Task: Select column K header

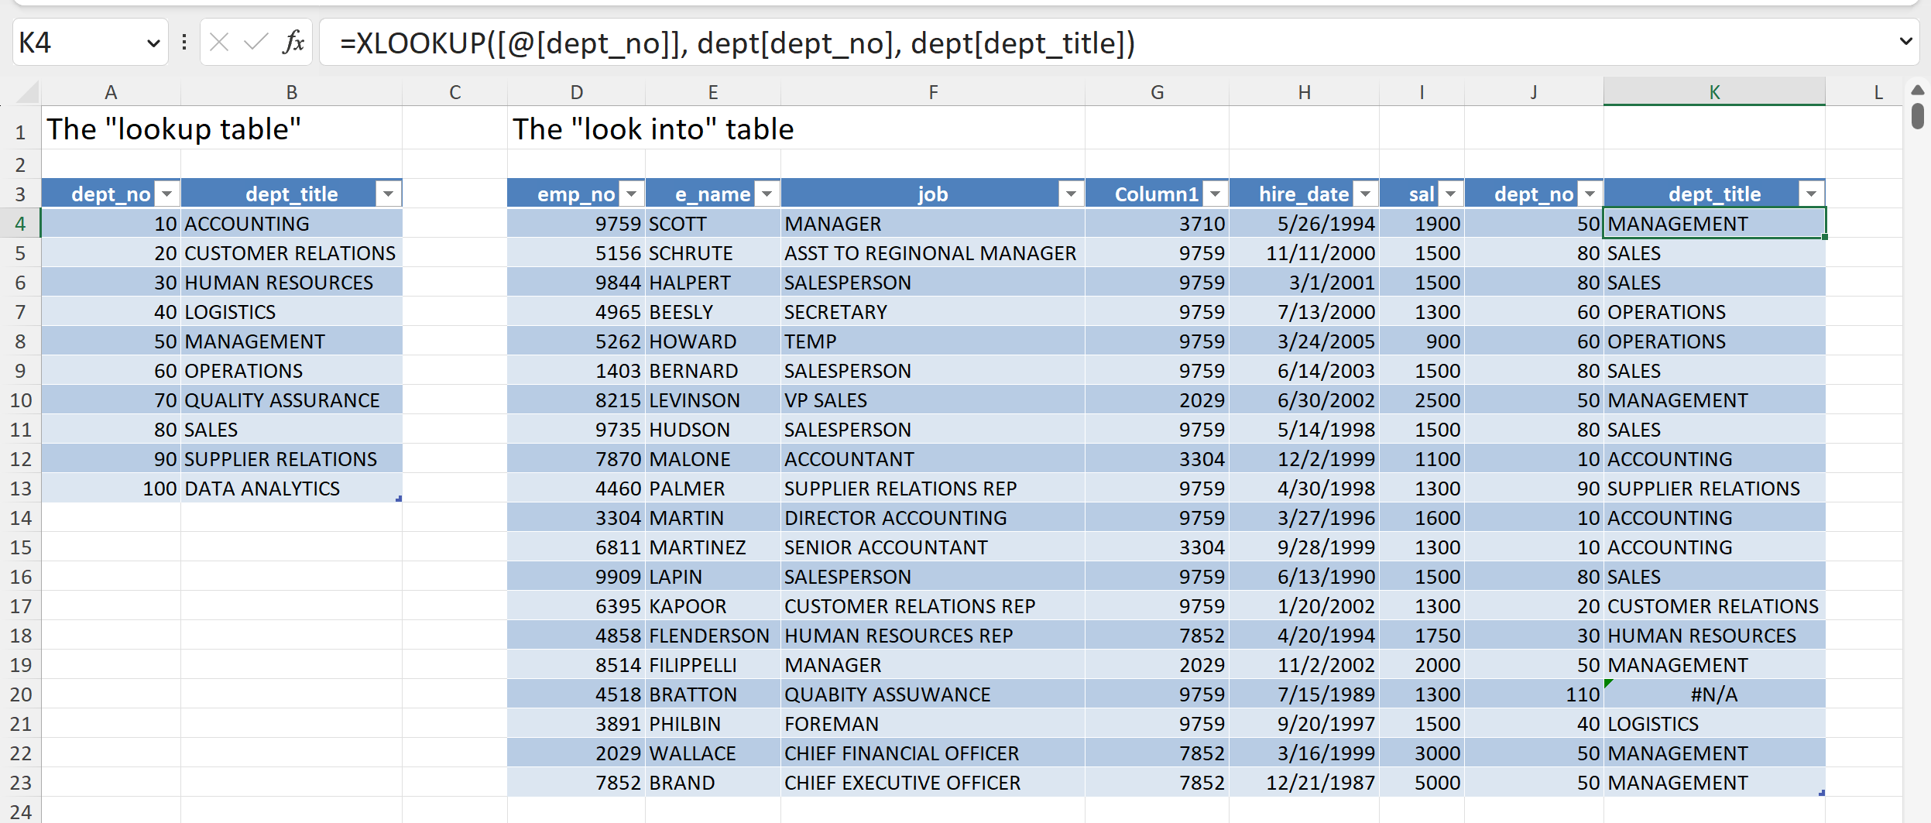Action: tap(1713, 92)
